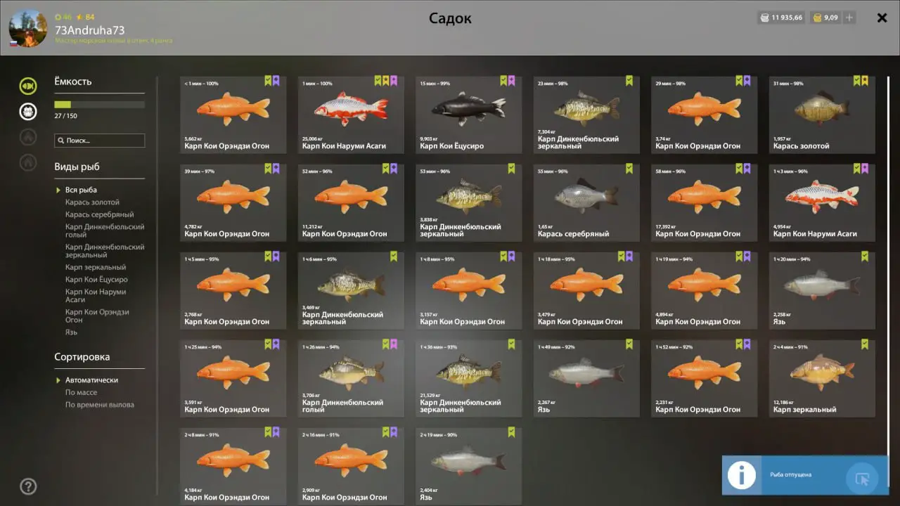Open the 73Andruha73 player avatar
This screenshot has width=900, height=506.
(28, 28)
